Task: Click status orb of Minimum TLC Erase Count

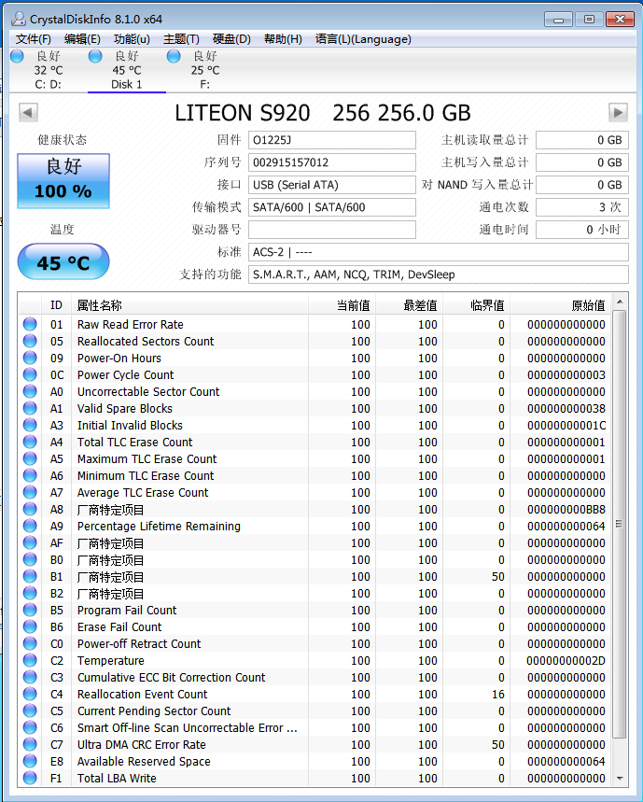Action: [30, 475]
